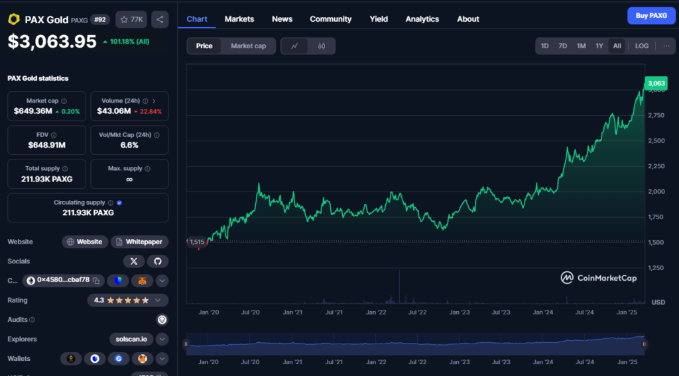Image resolution: width=679 pixels, height=376 pixels.
Task: Click Market cap info icon
Action: [64, 101]
